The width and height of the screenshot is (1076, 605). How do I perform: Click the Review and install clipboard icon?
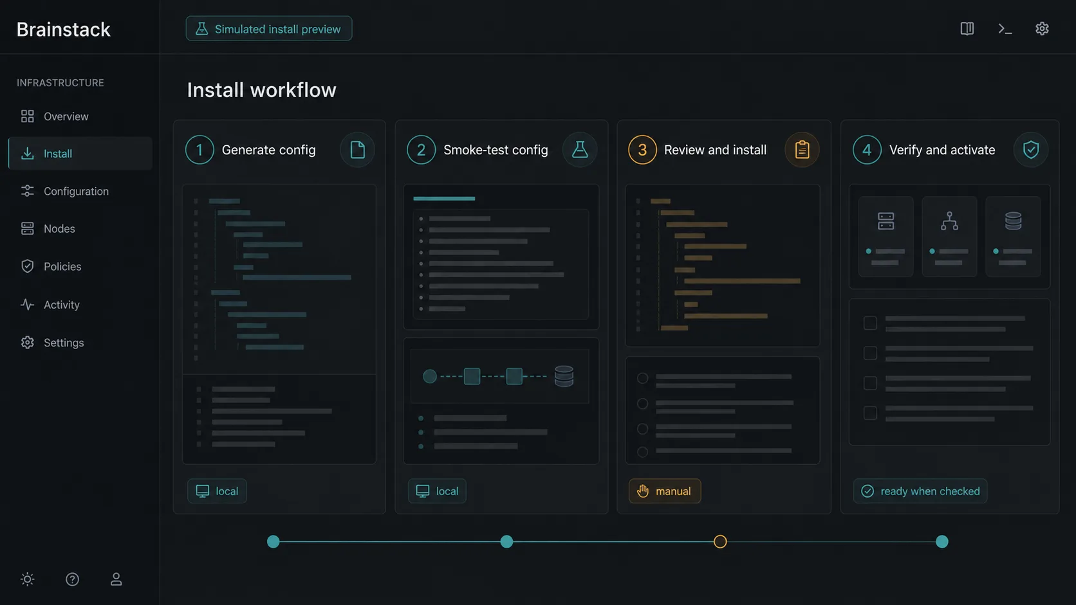802,150
